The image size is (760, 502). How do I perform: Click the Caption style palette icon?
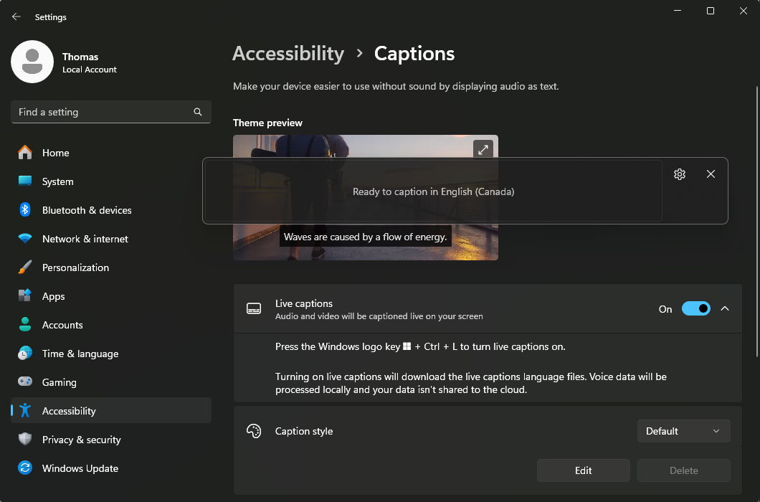click(x=254, y=431)
